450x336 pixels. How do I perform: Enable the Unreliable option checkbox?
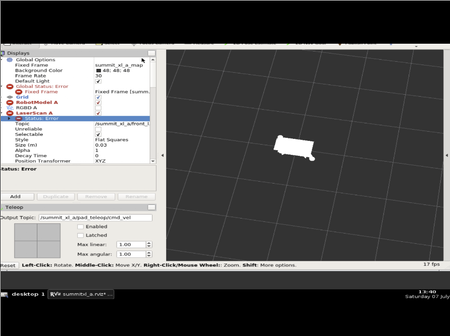pyautogui.click(x=98, y=129)
